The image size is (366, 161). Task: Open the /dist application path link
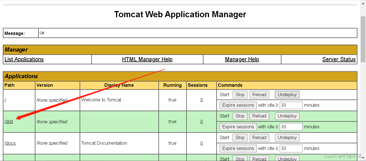point(9,122)
